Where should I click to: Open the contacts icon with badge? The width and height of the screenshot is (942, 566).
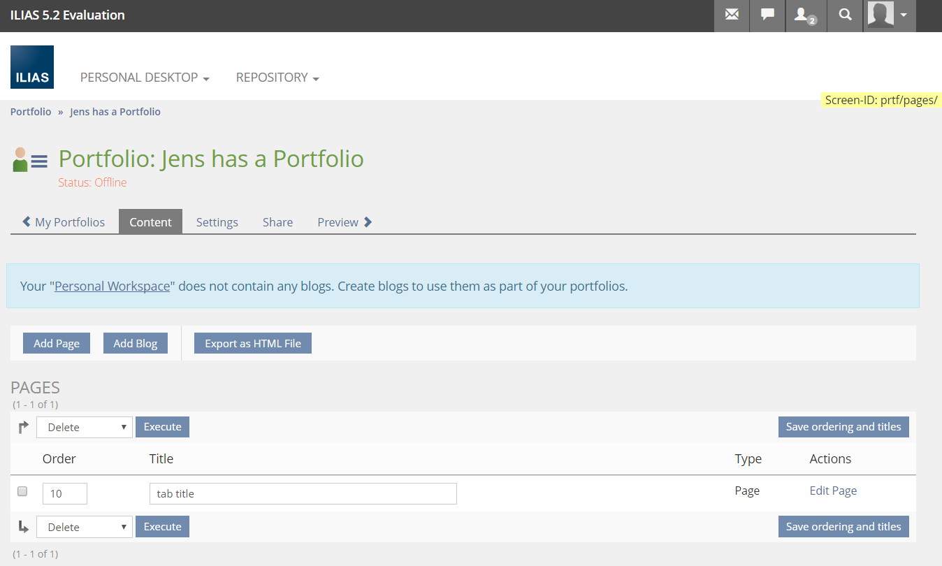806,15
